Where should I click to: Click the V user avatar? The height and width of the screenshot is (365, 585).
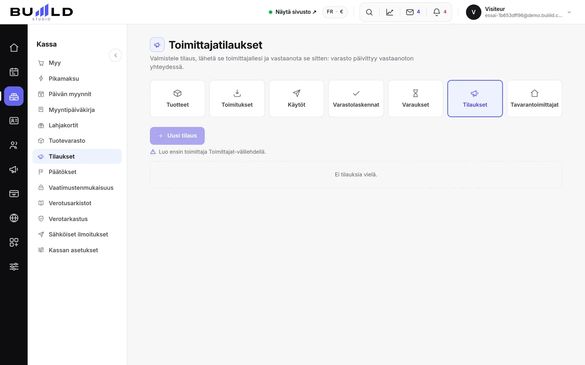point(474,12)
